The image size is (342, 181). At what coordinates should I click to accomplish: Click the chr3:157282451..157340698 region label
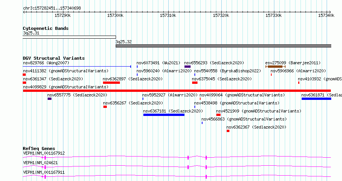point(52,8)
